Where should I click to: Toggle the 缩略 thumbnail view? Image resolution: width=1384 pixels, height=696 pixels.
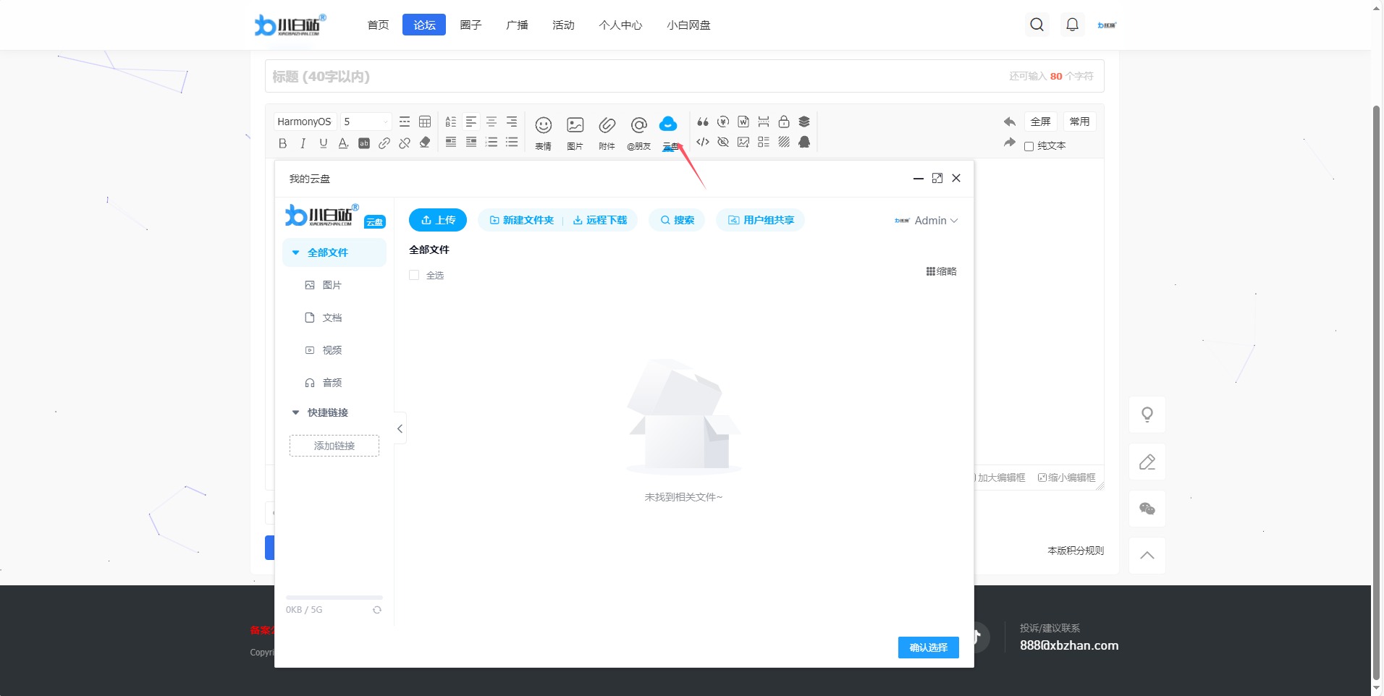click(x=941, y=271)
